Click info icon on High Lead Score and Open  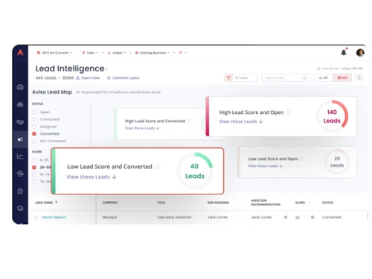point(288,112)
